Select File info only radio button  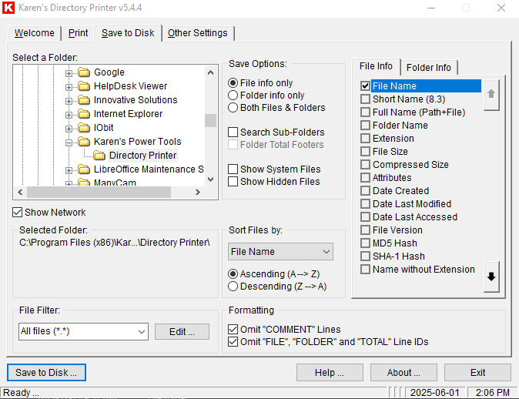[x=233, y=82]
